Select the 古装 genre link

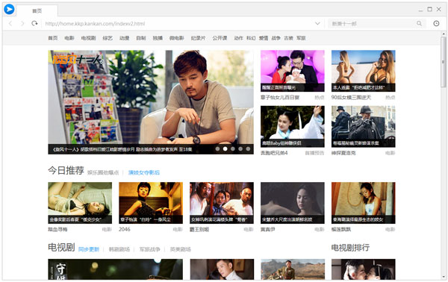tap(288, 38)
